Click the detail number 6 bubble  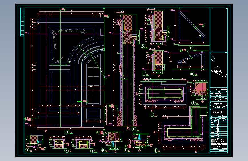coord(191,48)
